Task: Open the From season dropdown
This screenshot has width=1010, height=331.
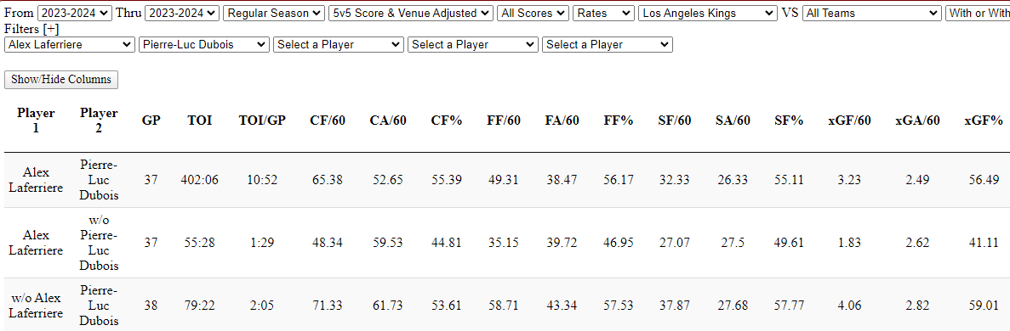Action: (x=75, y=13)
